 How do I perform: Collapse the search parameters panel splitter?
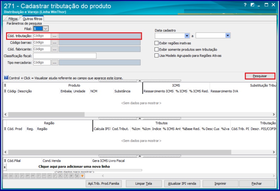point(140,81)
